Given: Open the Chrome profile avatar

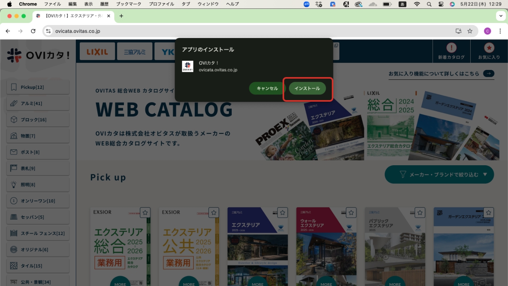Looking at the screenshot, I should click(x=487, y=31).
